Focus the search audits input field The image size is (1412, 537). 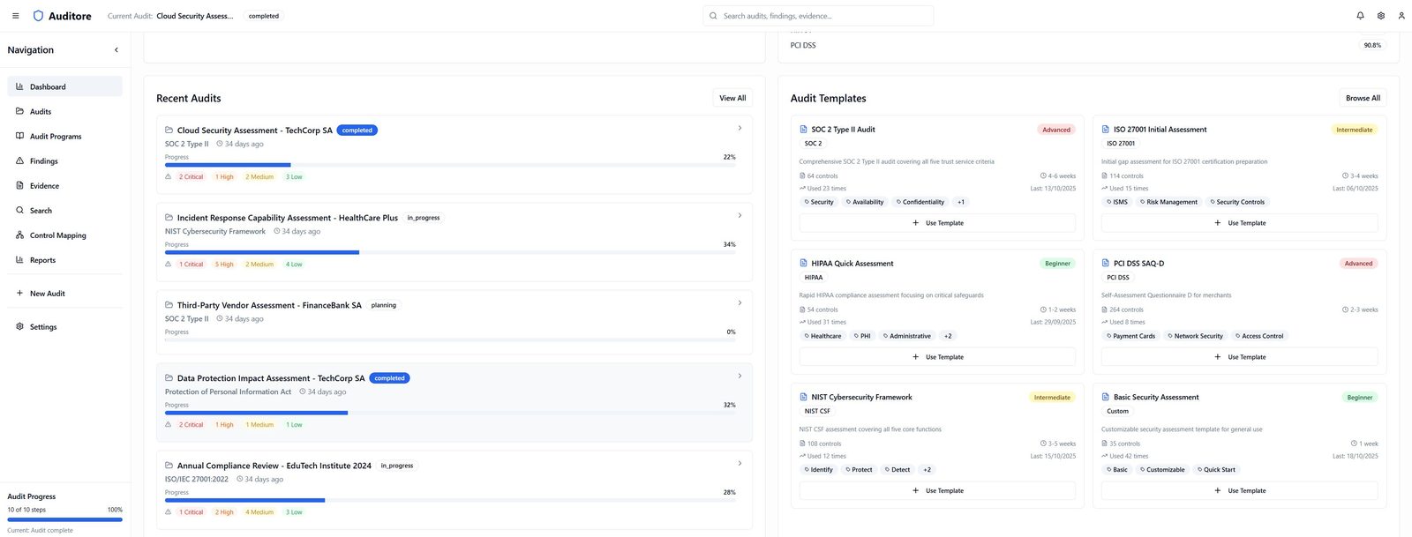818,16
